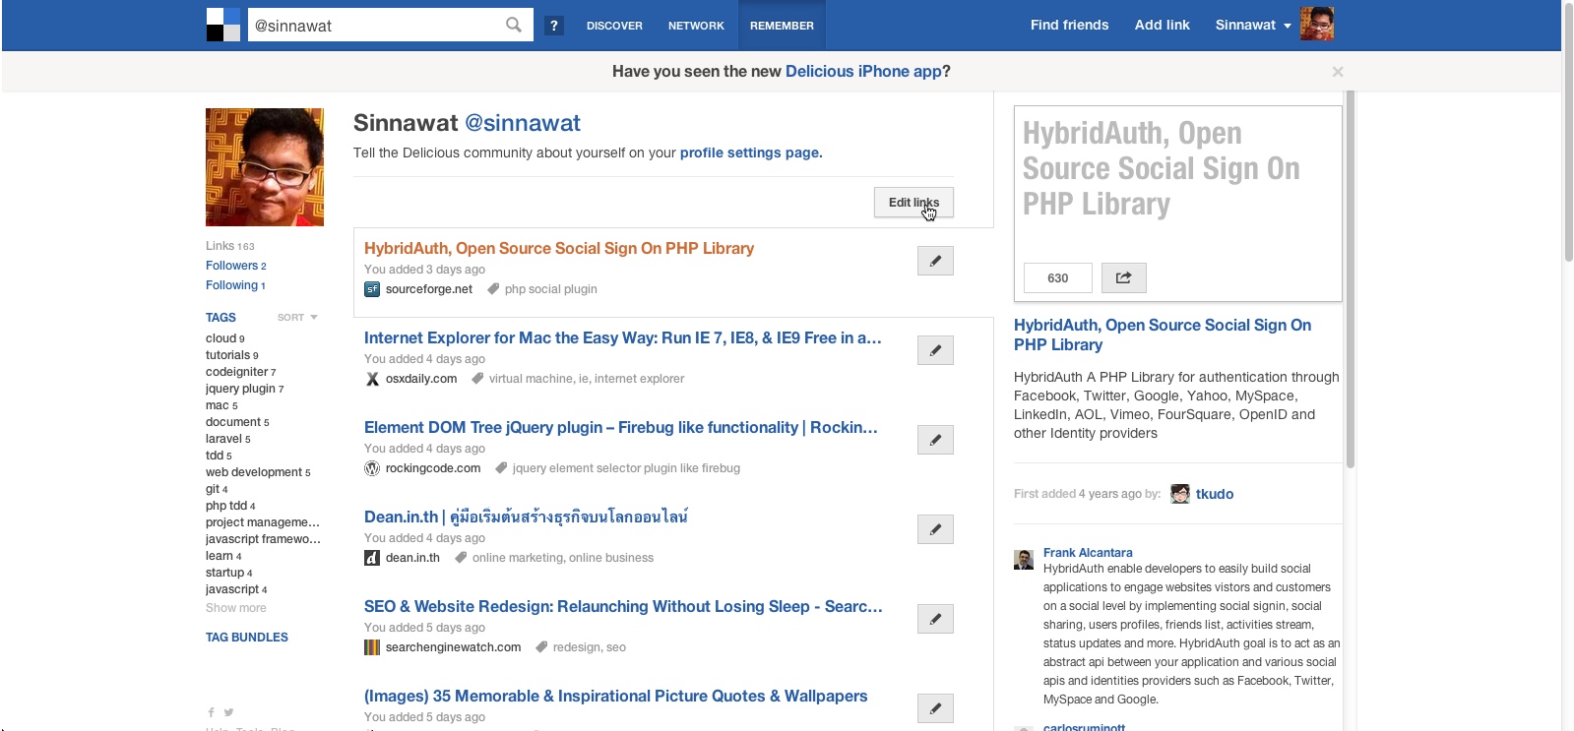Click the search magnifier icon

point(514,25)
